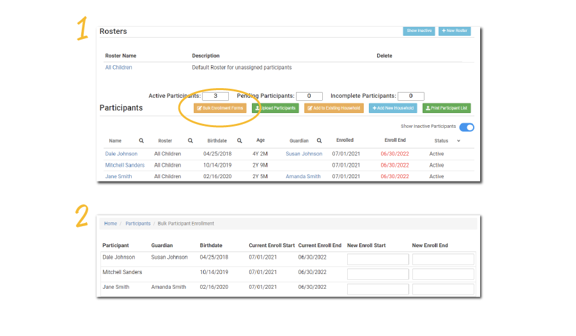Viewport: 576px width, 336px height.
Task: Create a roster with New Roster button
Action: (x=455, y=31)
